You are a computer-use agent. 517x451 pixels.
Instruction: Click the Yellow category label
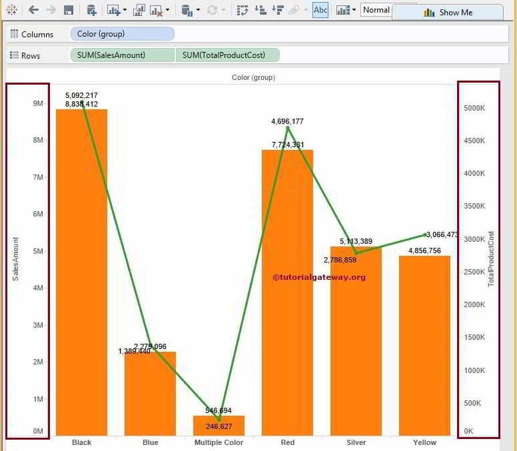click(x=424, y=442)
